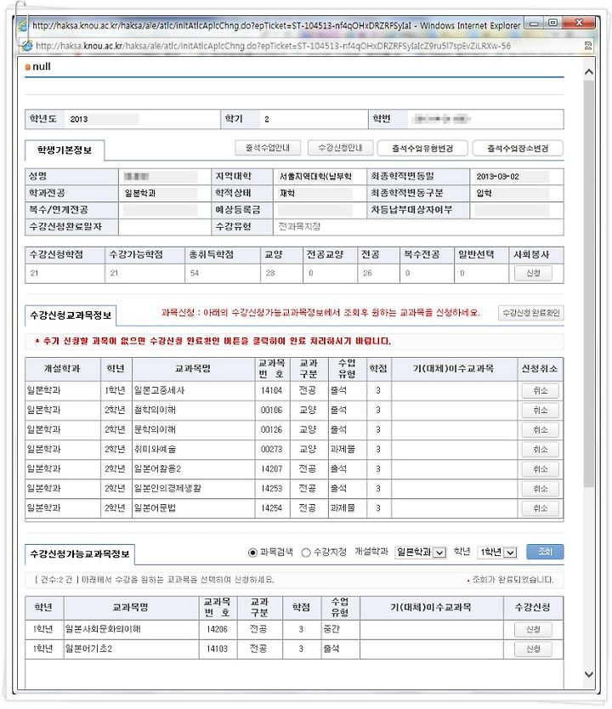
Task: Click the date 2013-03-02
Action: click(497, 177)
